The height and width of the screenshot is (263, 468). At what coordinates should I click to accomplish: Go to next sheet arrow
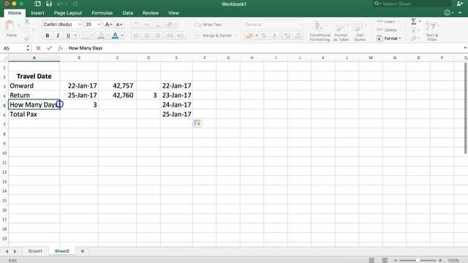click(x=15, y=251)
